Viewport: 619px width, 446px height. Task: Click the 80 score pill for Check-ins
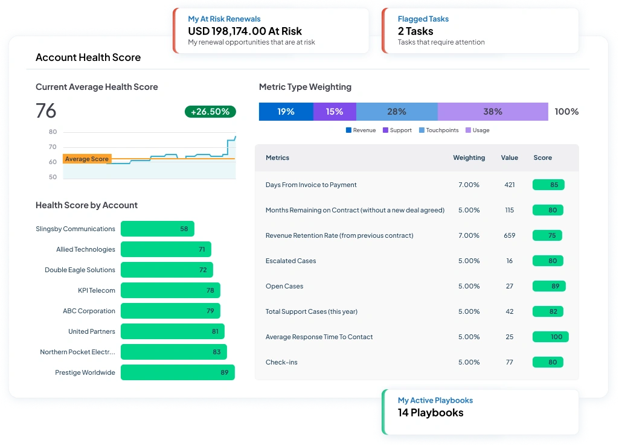(548, 362)
